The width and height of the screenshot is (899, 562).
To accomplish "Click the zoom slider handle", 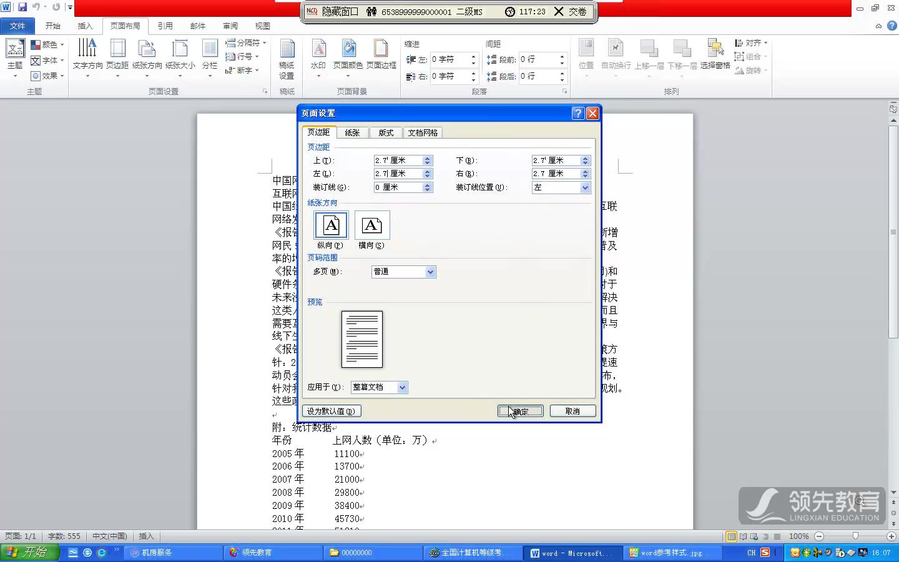I will pos(855,536).
